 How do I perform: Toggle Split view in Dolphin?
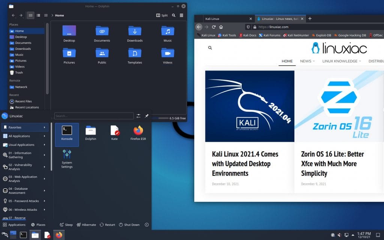pos(162,15)
